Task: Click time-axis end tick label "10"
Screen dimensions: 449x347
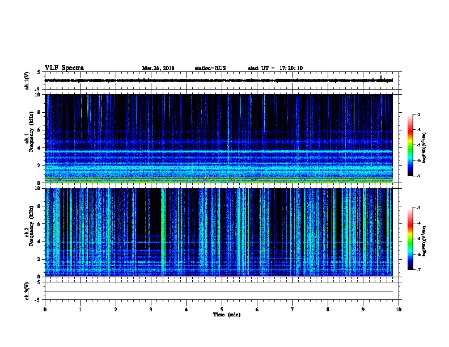Action: tap(399, 310)
